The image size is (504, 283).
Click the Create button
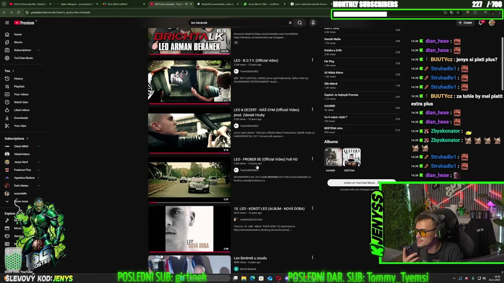click(x=465, y=23)
